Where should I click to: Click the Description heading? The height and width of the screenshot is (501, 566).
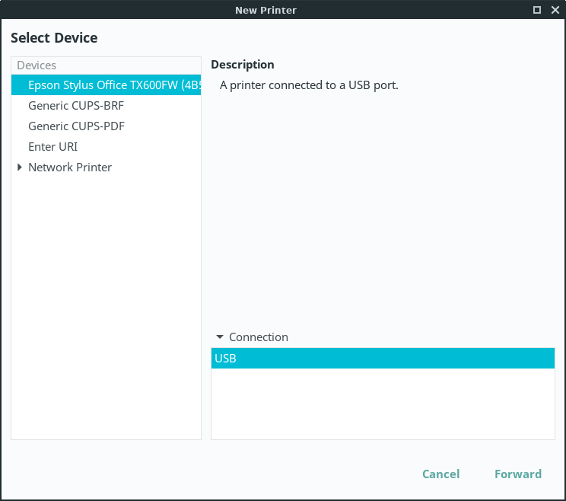click(x=243, y=65)
